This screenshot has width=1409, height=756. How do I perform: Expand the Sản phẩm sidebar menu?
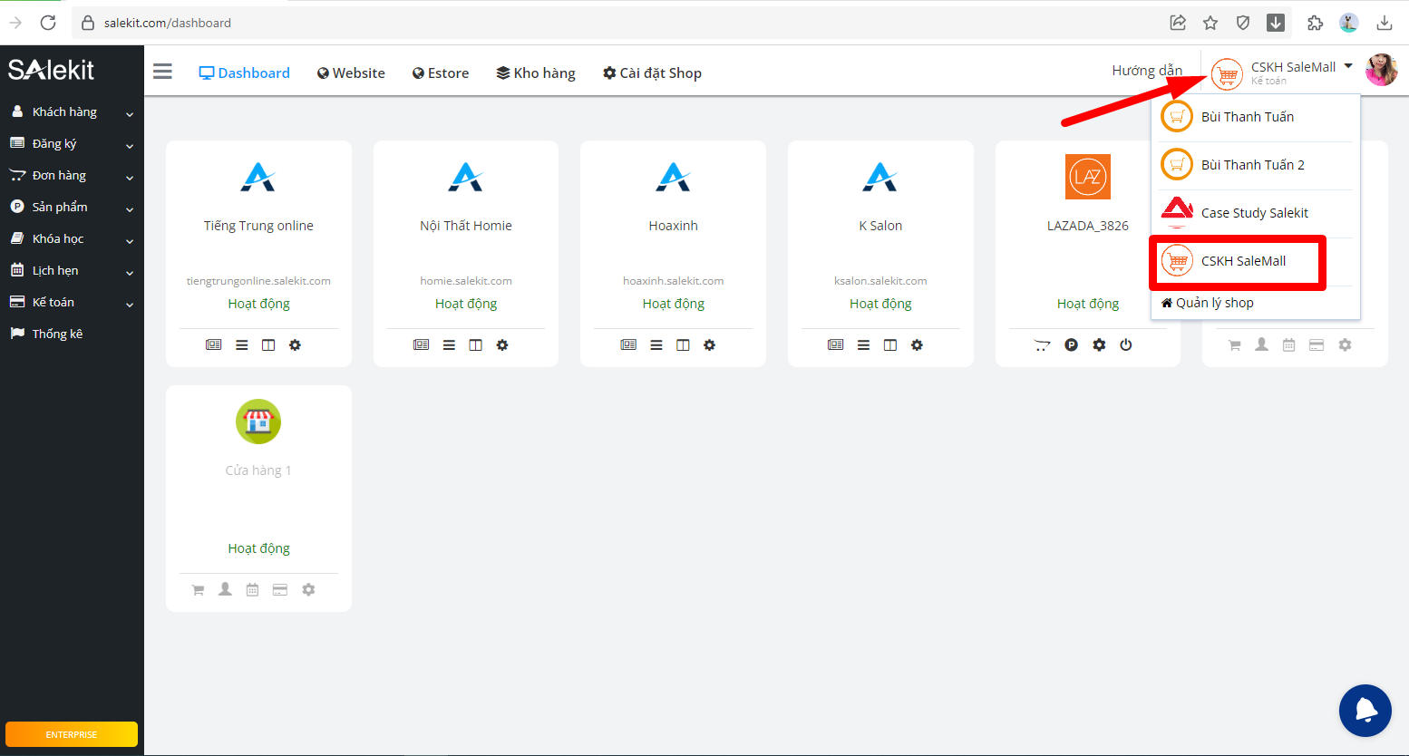72,208
